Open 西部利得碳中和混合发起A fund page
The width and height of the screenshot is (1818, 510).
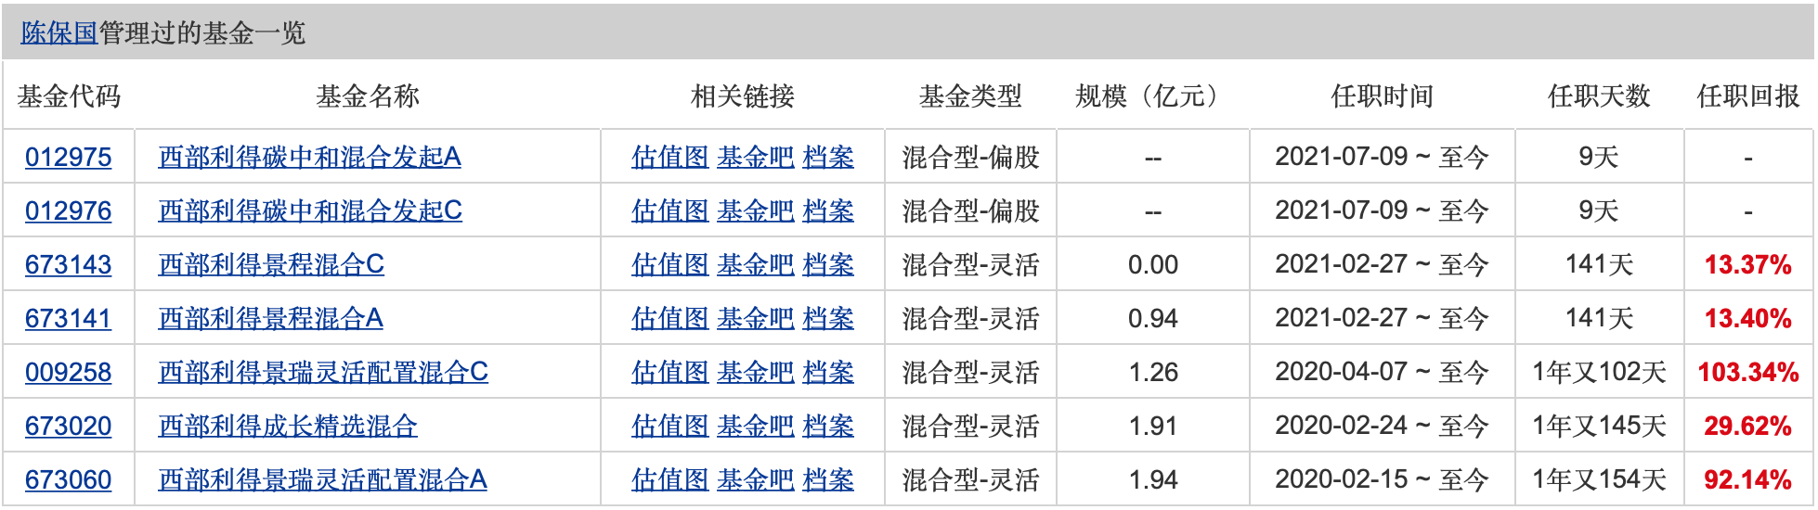click(310, 157)
